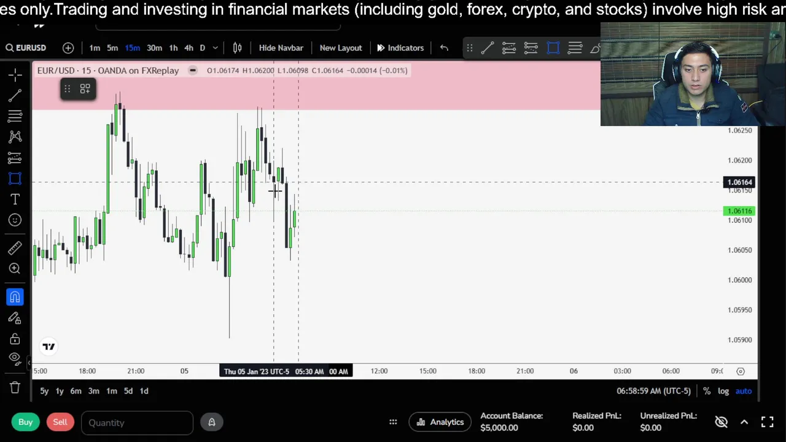Toggle balance visibility eye icon
Viewport: 786px width, 442px height.
pos(722,422)
